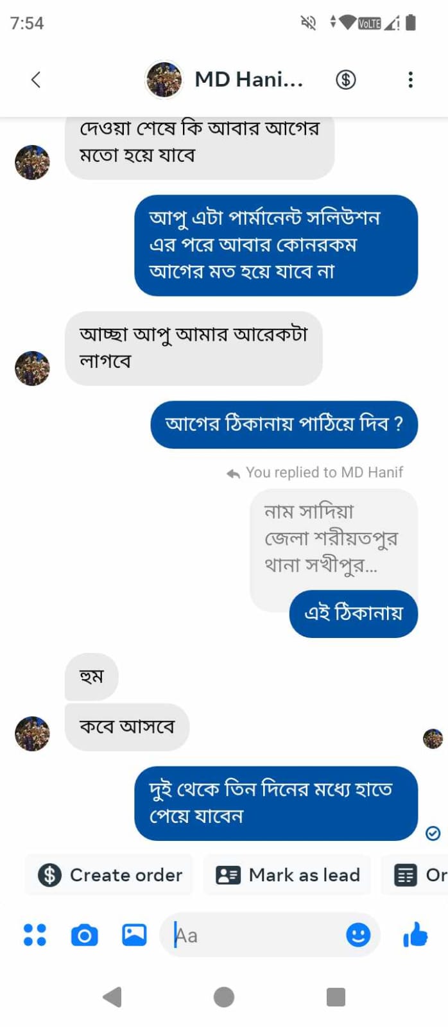
Task: Tap the MD Hani... conversation title
Action: pyautogui.click(x=248, y=80)
